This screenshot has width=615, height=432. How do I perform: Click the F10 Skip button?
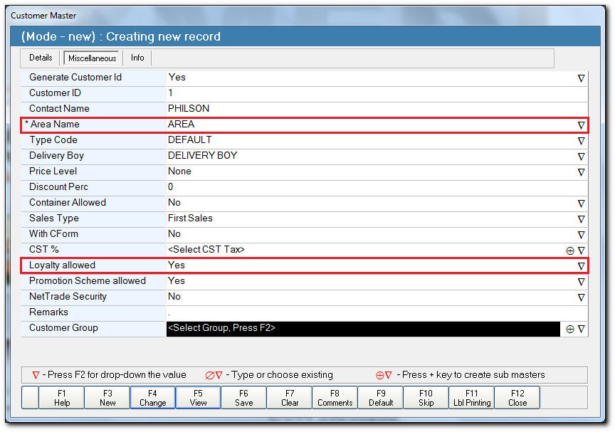pos(426,398)
